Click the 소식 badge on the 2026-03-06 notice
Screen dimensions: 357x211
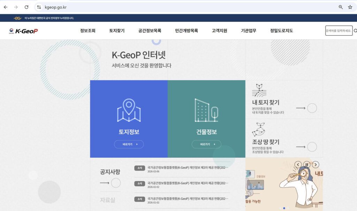(139, 168)
